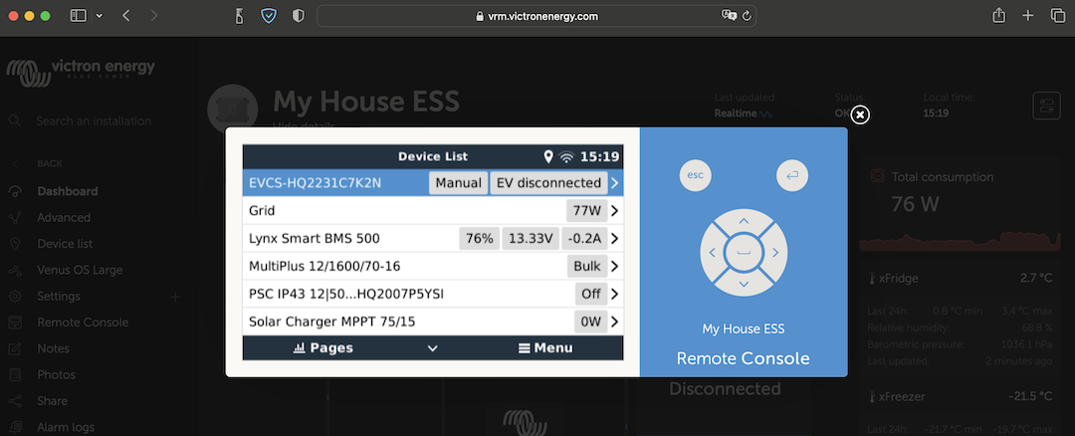
Task: Toggle the Safari sidebar button
Action: pos(80,16)
